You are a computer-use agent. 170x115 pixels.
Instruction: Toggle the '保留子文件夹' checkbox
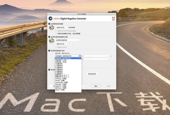pos(56,47)
